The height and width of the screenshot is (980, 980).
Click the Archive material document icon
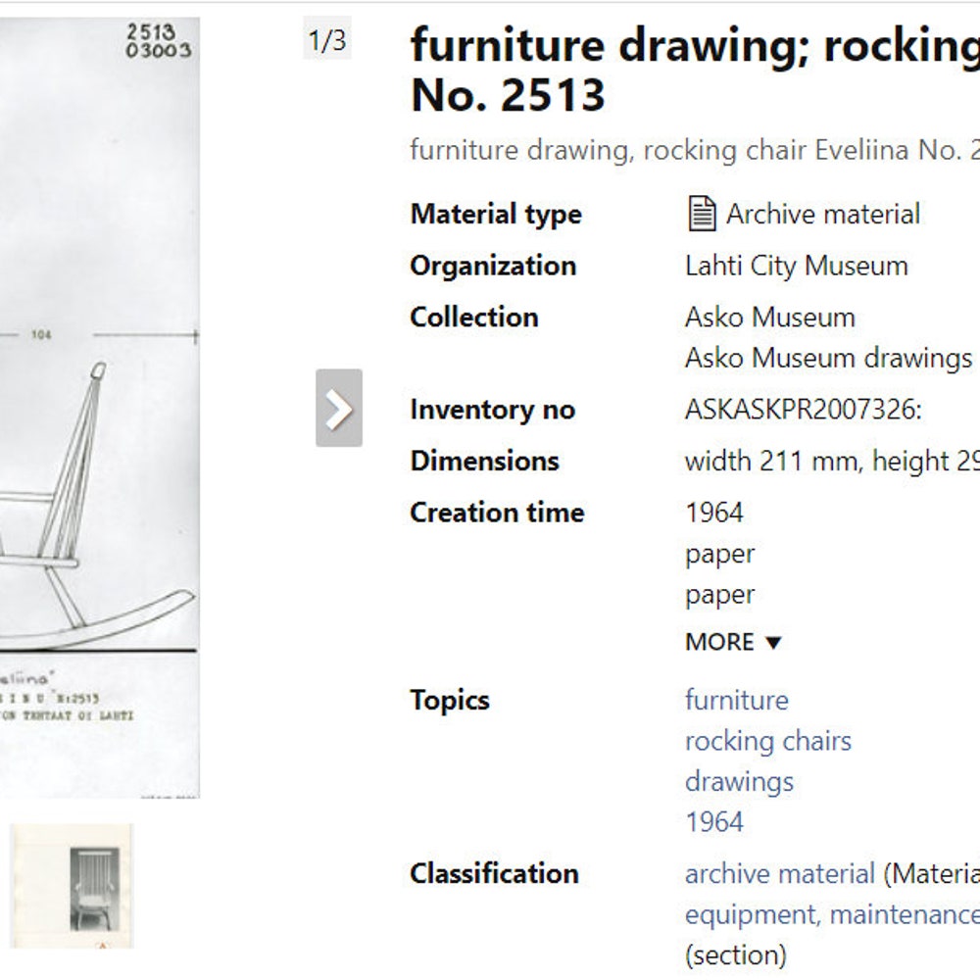point(701,214)
